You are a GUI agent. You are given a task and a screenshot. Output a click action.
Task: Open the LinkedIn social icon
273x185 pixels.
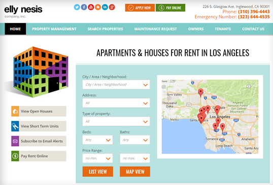point(105,7)
